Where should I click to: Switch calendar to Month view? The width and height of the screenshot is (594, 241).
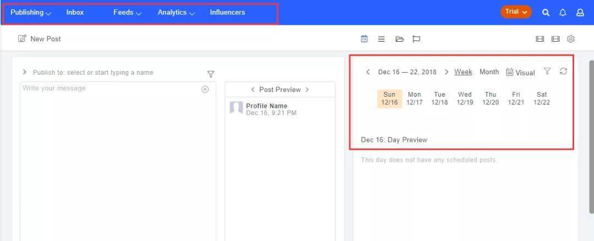(x=489, y=72)
